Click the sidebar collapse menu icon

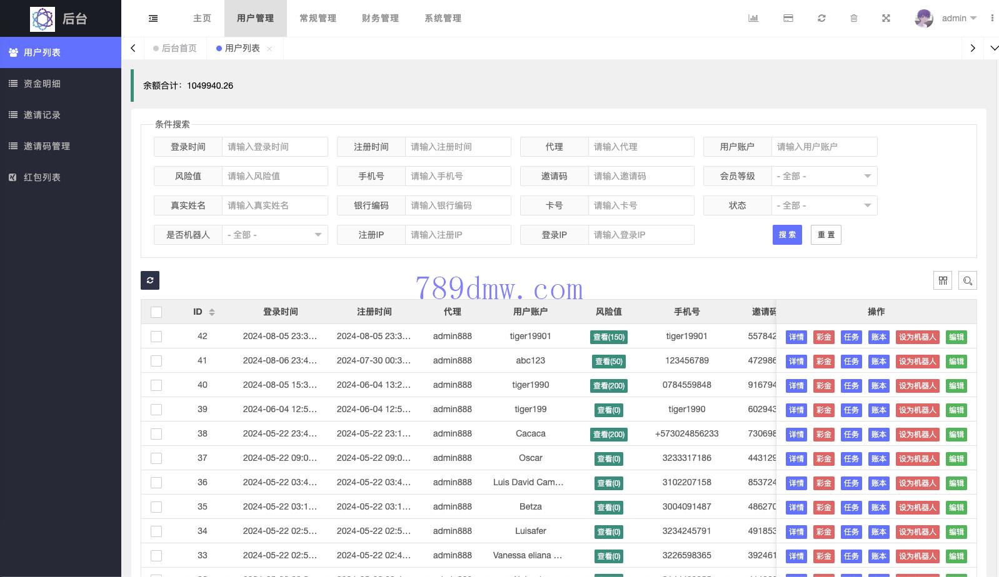(153, 19)
